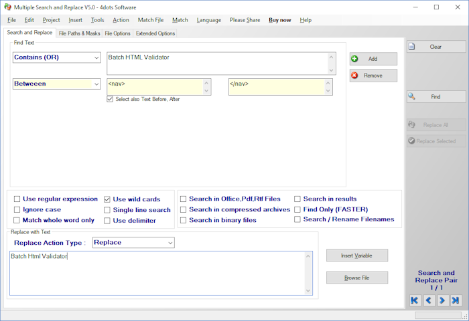The height and width of the screenshot is (321, 469).
Task: Go to previous search and replace pair
Action: pyautogui.click(x=429, y=300)
